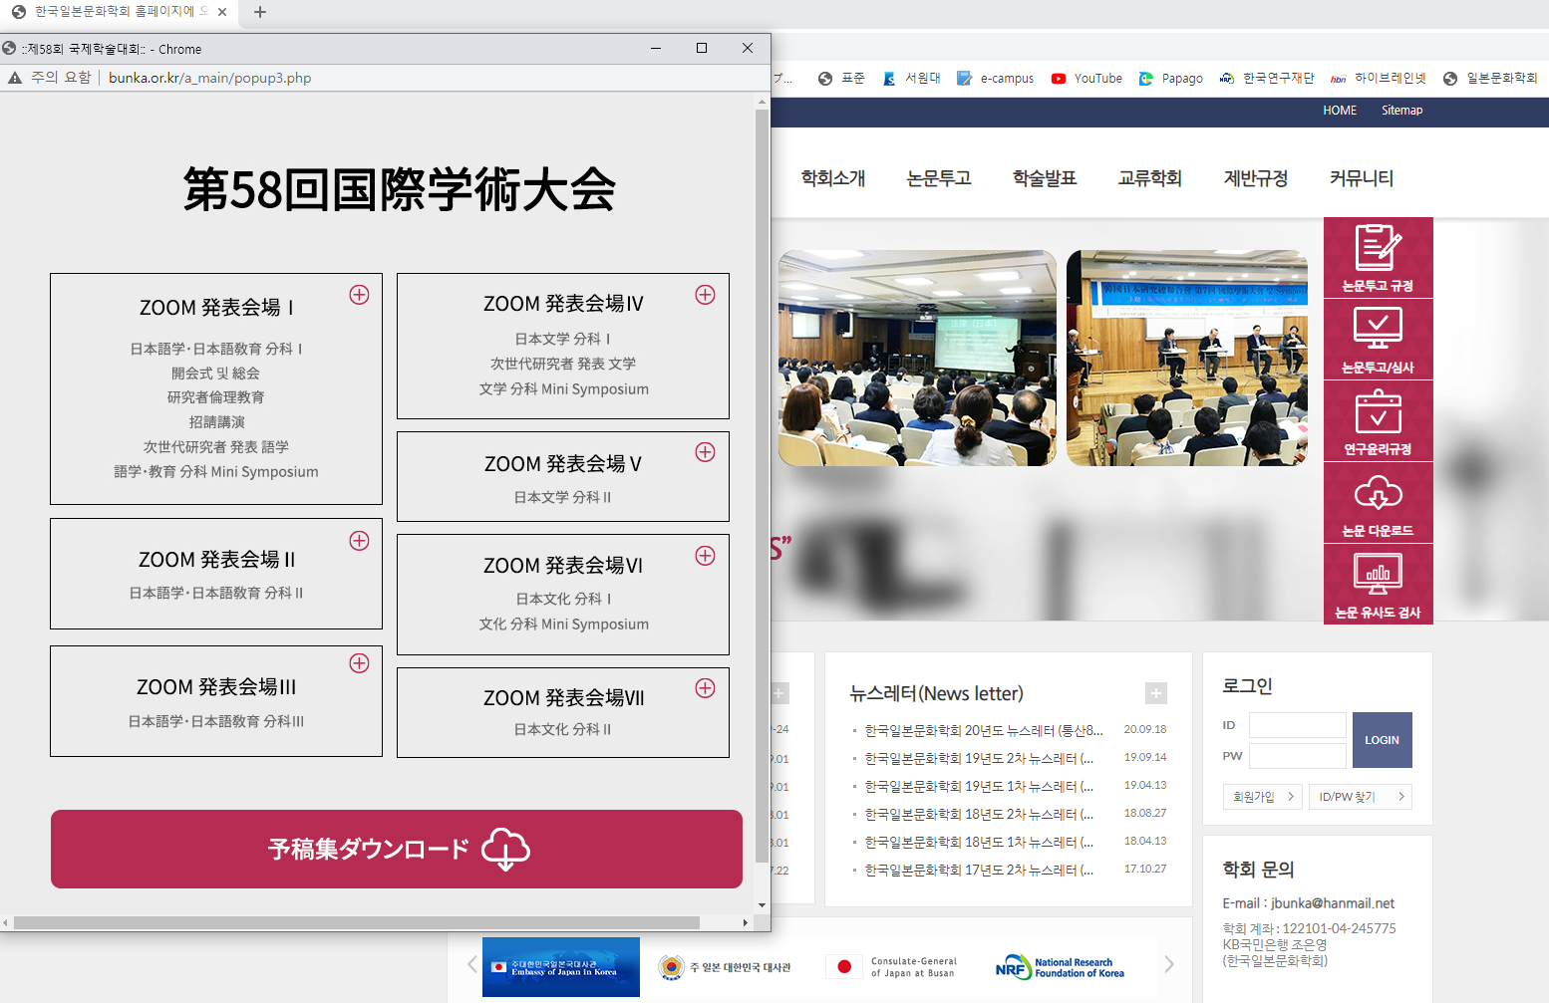The image size is (1549, 1003).
Task: Expand ZOOM 発表会場 IV plus icon
Action: 705,295
